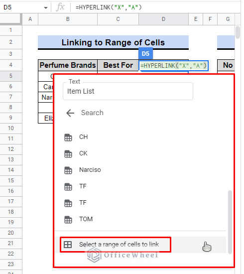Select row 15 header
The image size is (244, 274).
tap(11, 180)
